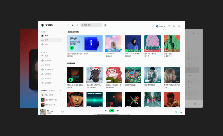Image resolution: width=223 pixels, height=136 pixels.
Task: Open playlist with man in fur coat
Action: tap(152, 75)
